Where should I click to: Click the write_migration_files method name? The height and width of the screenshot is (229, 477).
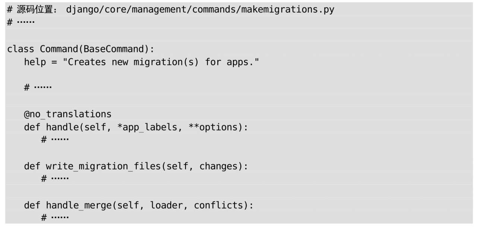click(x=103, y=166)
